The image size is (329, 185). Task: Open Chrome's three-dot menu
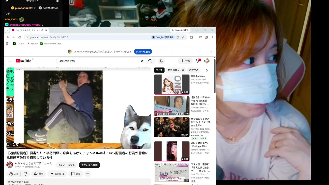[212, 37]
